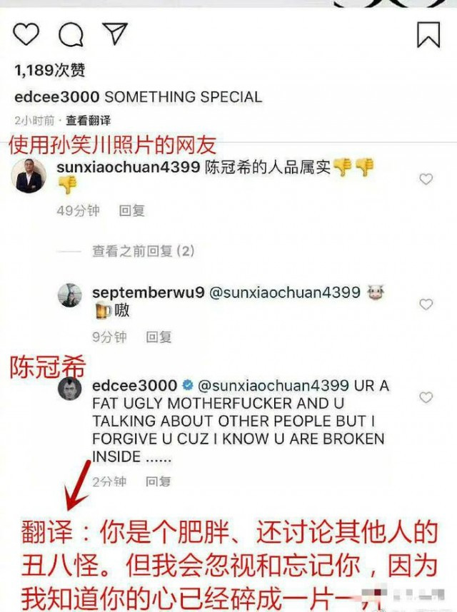The image size is (457, 612).
Task: Like edcee3000's reply heart
Action: point(426,397)
